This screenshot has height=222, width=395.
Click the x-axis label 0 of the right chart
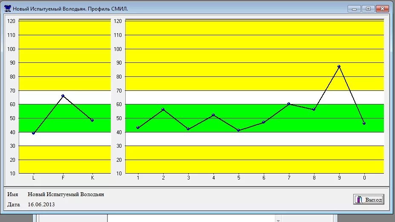(x=364, y=178)
